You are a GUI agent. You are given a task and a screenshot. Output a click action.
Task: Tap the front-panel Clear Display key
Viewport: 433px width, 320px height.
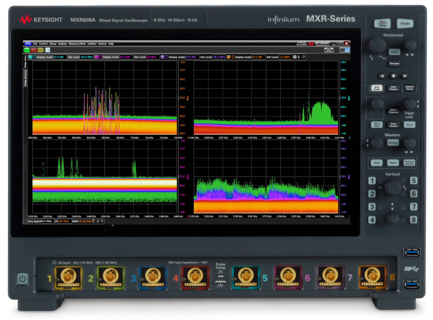394,88
